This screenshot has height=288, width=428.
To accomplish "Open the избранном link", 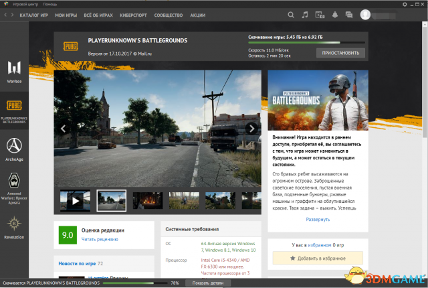I will 320,245.
